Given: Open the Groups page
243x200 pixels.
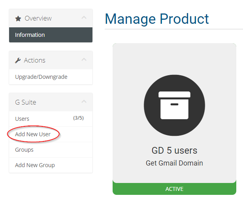Looking at the screenshot, I should click(x=51, y=150).
